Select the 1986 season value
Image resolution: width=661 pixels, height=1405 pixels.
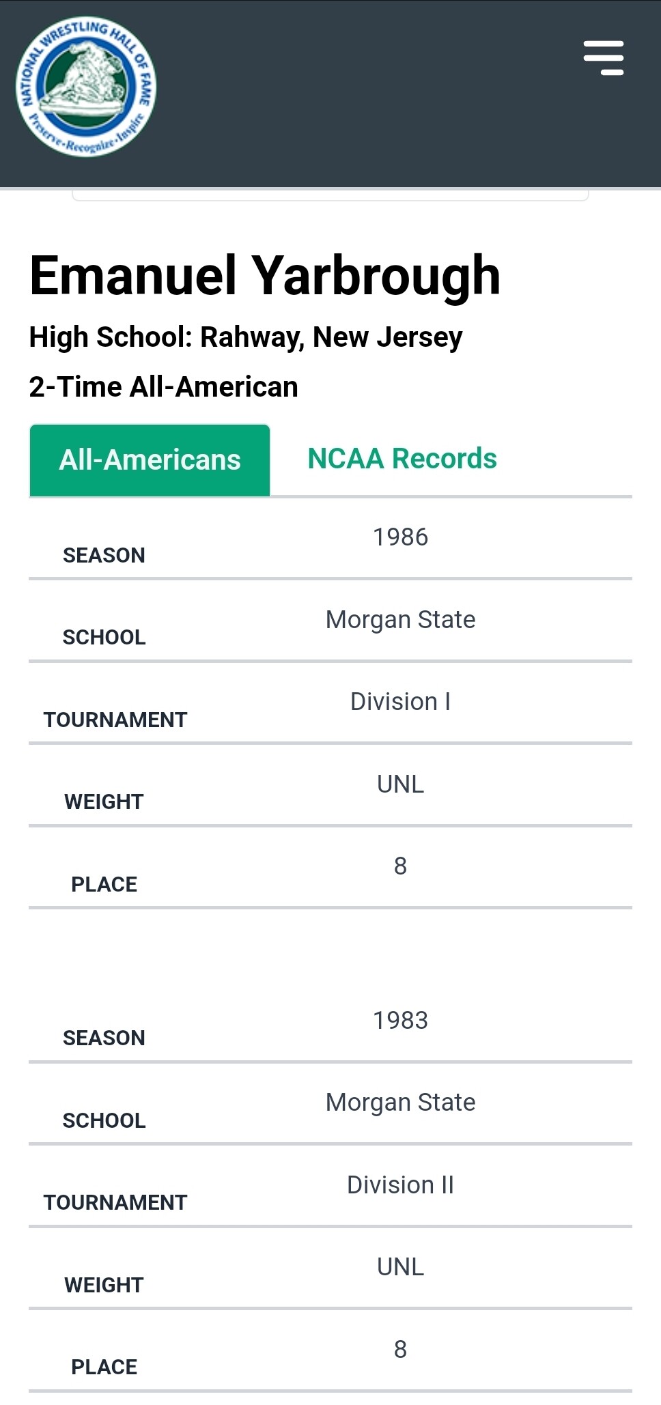coord(400,537)
